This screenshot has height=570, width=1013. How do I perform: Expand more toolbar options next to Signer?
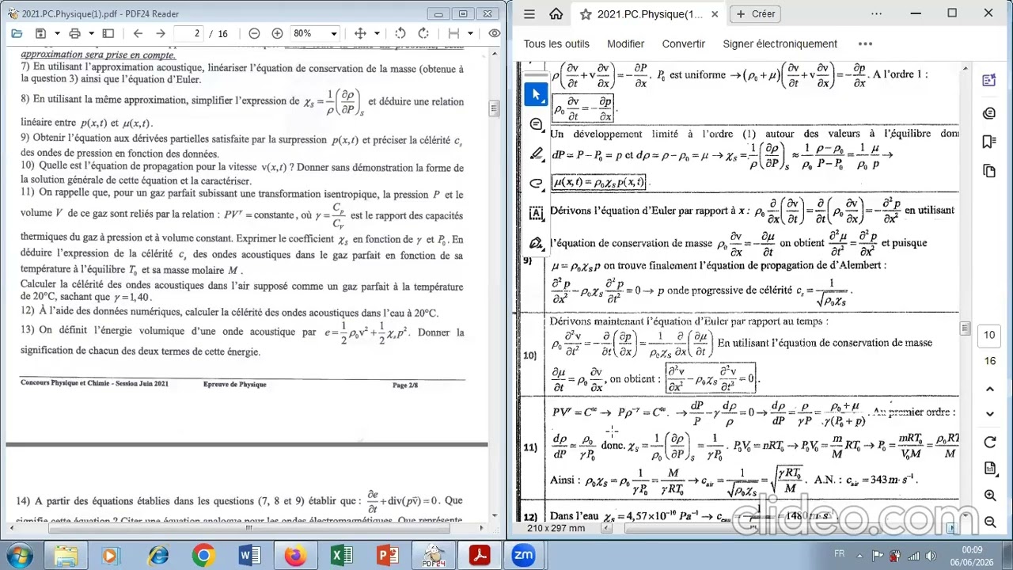(x=865, y=44)
